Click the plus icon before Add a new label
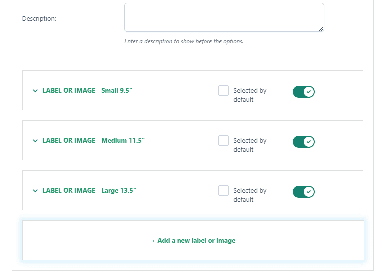The width and height of the screenshot is (384, 276). (153, 241)
